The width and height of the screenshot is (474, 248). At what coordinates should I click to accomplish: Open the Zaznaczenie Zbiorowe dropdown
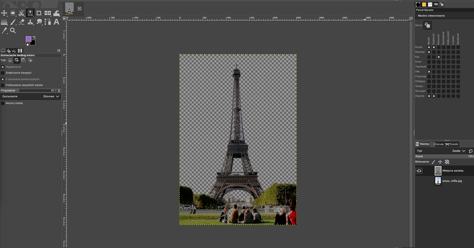coord(51,96)
